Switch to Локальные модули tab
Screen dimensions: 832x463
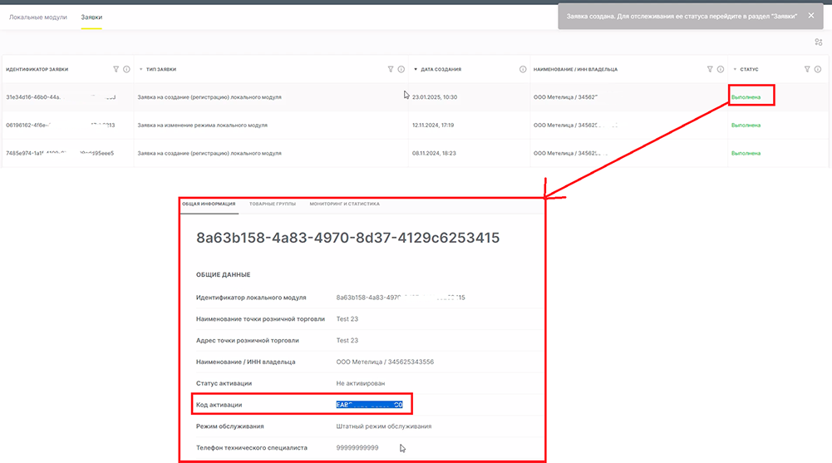click(x=38, y=17)
